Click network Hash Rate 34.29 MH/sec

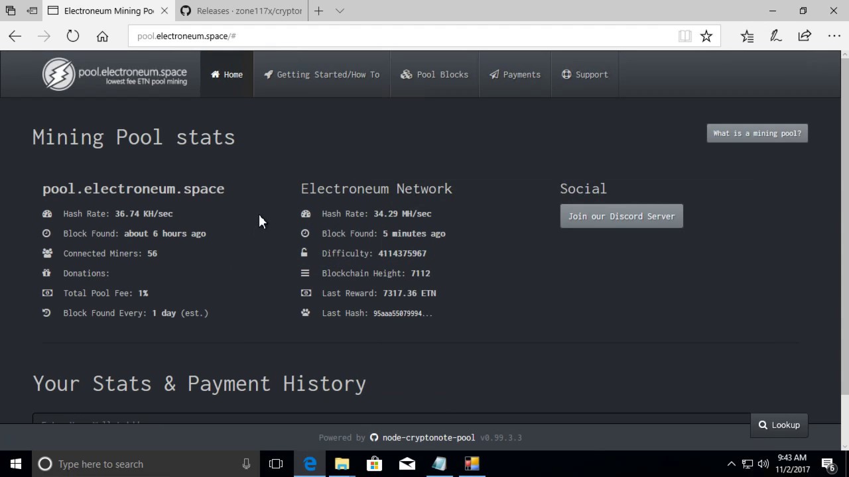377,213
